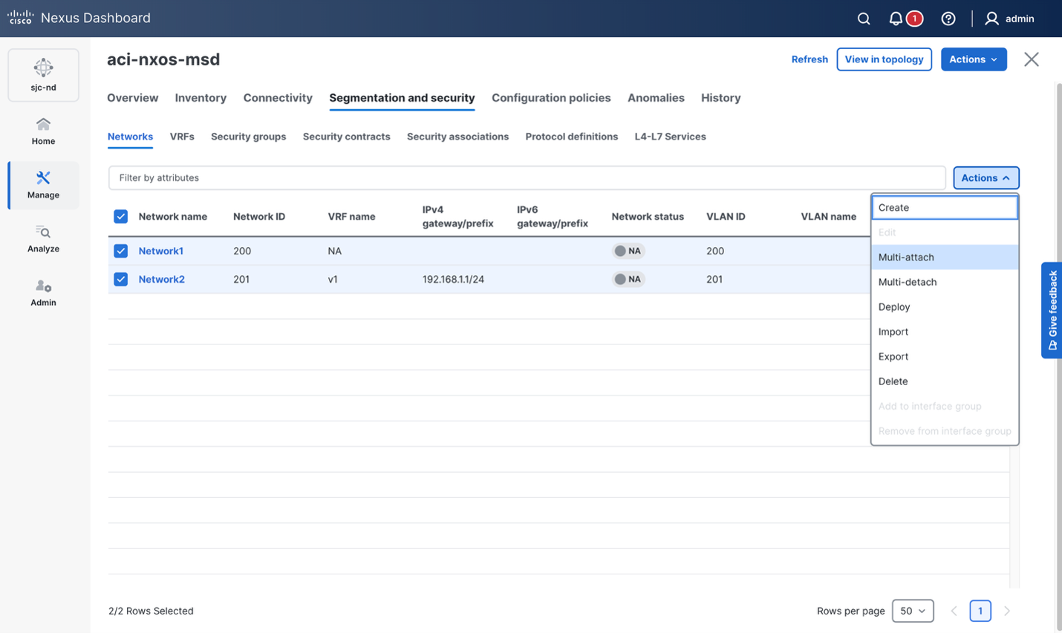Open the Security contracts sub-tab
Screen dimensions: 1062x633
pyautogui.click(x=346, y=137)
